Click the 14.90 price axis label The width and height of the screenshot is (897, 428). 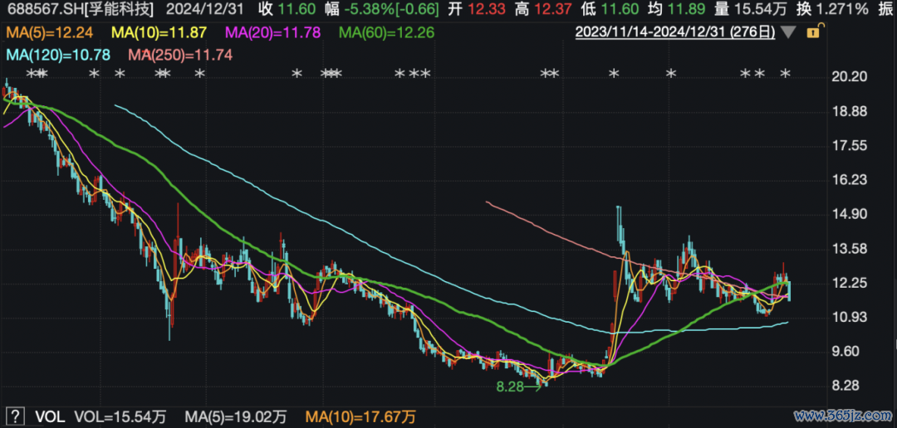coord(850,214)
